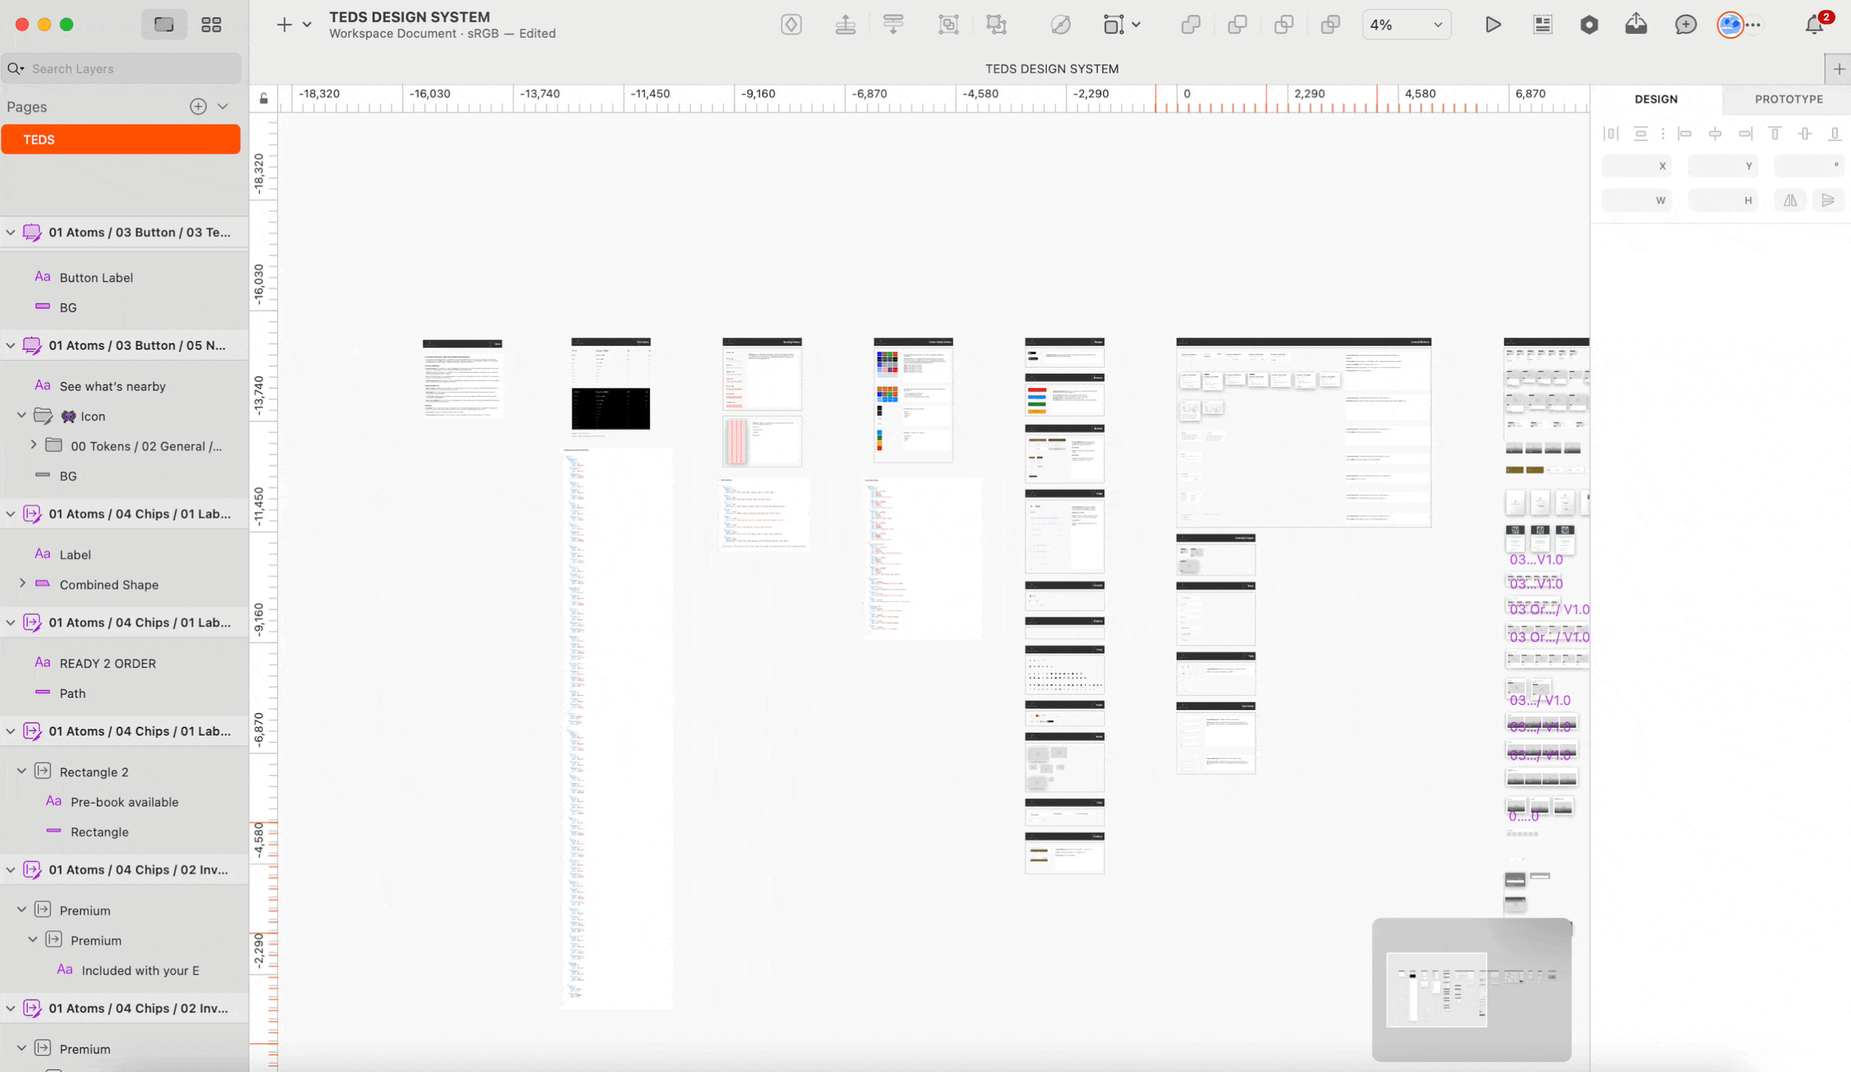Image resolution: width=1851 pixels, height=1072 pixels.
Task: Click the Union boolean operation icon
Action: [1191, 24]
